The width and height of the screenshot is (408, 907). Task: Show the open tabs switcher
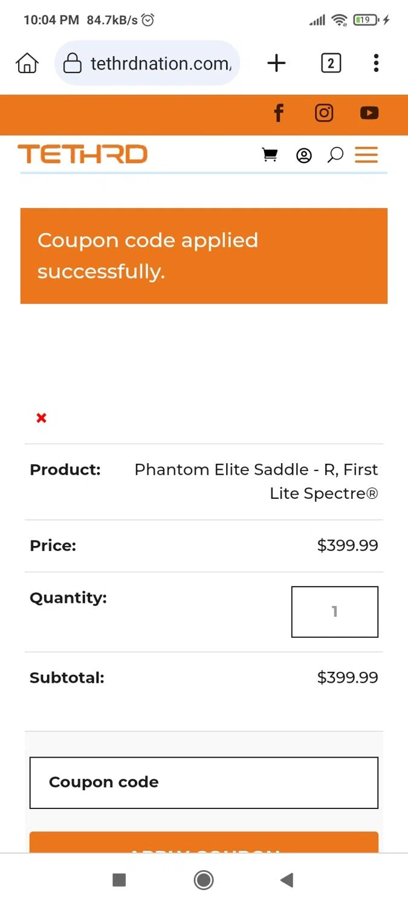(x=331, y=63)
